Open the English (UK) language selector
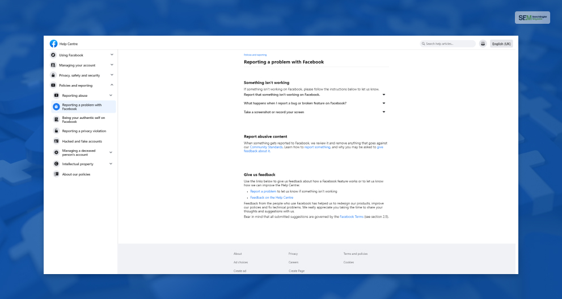 (x=501, y=44)
